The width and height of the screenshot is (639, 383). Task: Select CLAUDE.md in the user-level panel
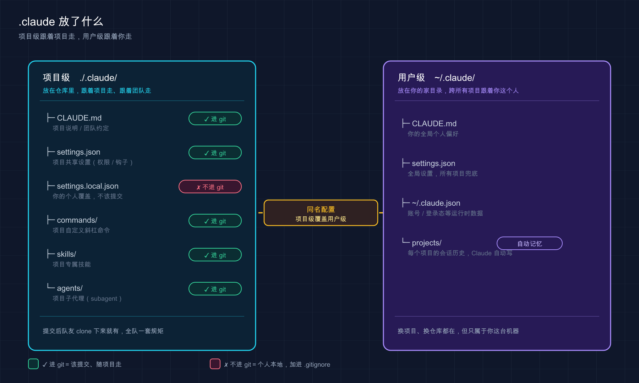(434, 124)
